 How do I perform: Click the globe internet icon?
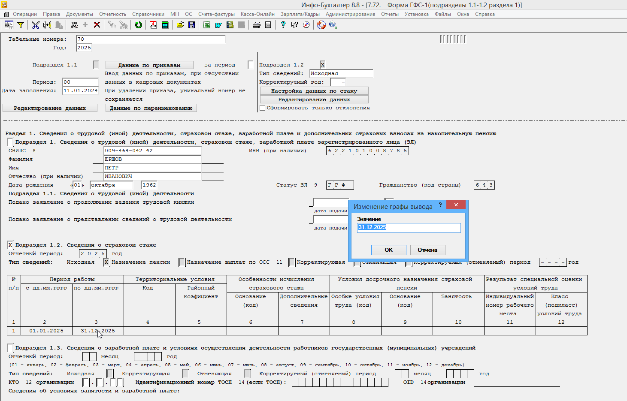tap(333, 25)
